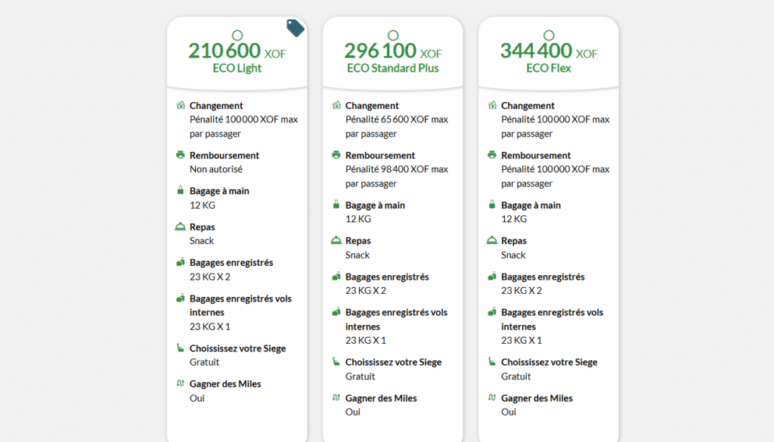The height and width of the screenshot is (442, 774).
Task: Click the seat icon in ECO Flex card
Action: point(492,362)
